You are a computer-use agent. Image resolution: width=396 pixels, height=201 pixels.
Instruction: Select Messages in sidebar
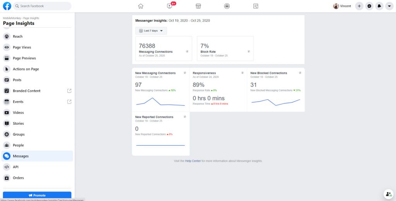37,156
